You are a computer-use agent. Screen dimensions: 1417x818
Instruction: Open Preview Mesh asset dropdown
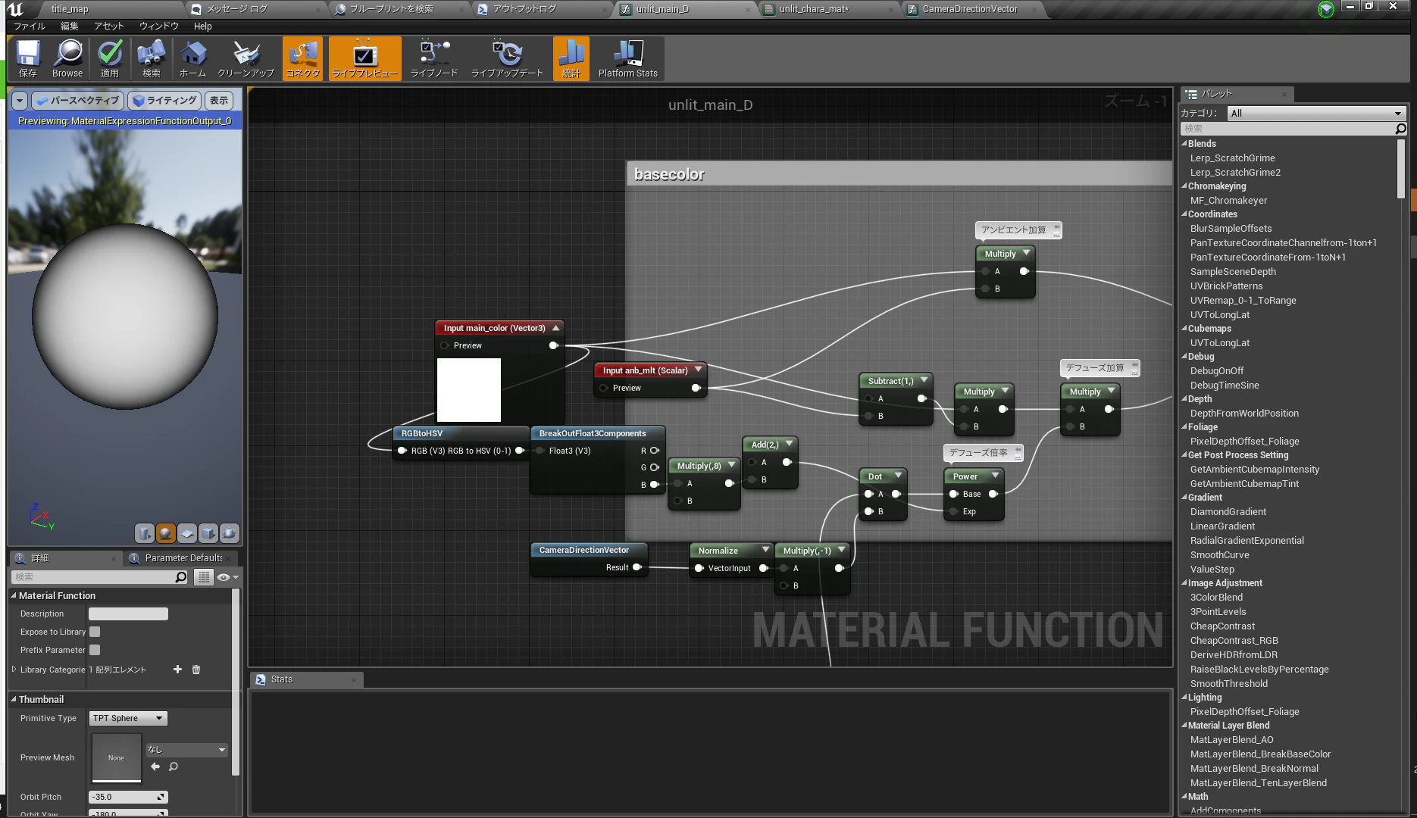click(187, 750)
